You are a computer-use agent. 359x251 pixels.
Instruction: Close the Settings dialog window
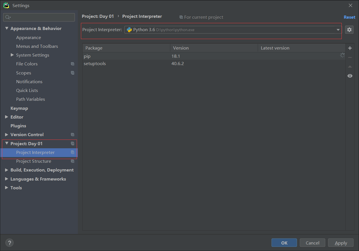[x=351, y=5]
